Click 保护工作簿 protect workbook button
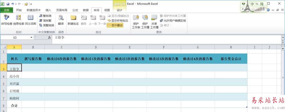 coord(145,22)
